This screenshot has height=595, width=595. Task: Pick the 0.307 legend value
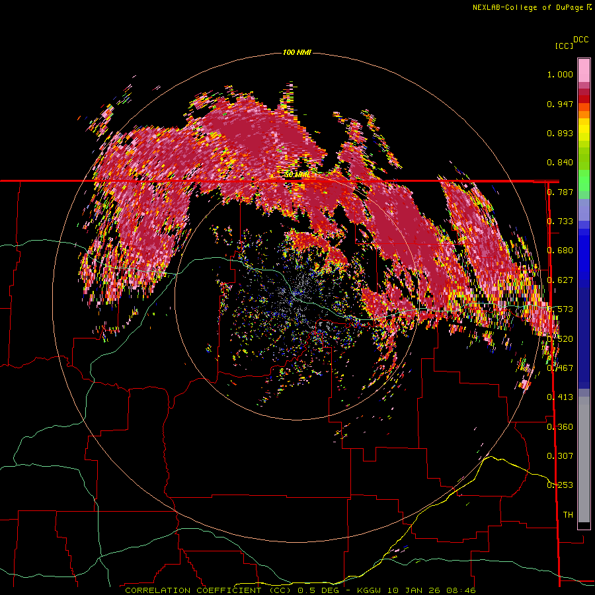coord(560,456)
